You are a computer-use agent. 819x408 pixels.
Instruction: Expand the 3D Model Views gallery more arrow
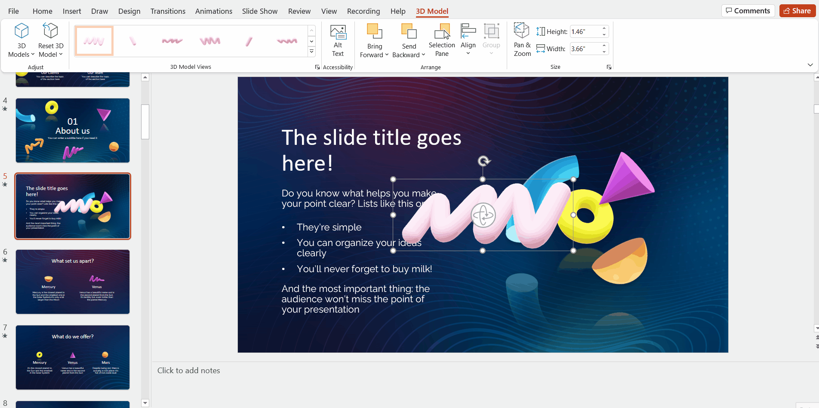(x=312, y=52)
